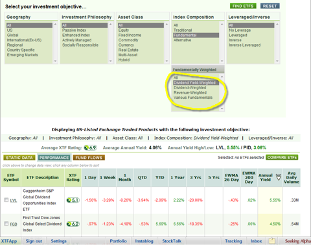Select Leveraged option in Leveraged/Inverse list
This screenshot has height=245, width=311.
238,35
